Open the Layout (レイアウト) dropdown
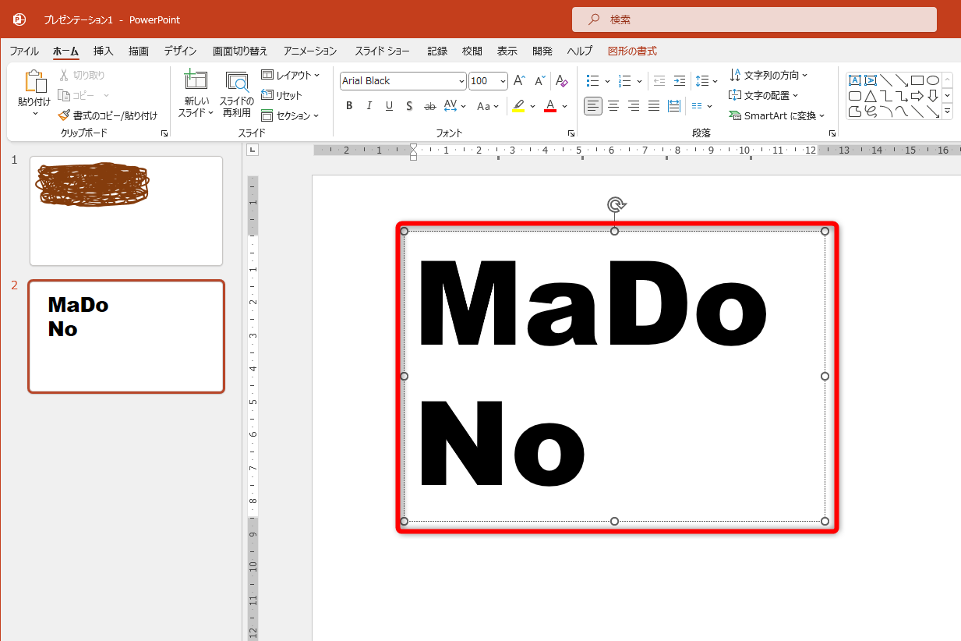Screen dimensions: 961x641 pyautogui.click(x=290, y=75)
